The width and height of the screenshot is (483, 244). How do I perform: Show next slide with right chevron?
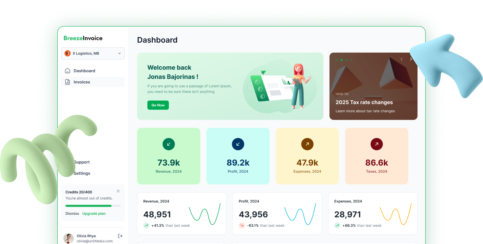click(x=411, y=59)
